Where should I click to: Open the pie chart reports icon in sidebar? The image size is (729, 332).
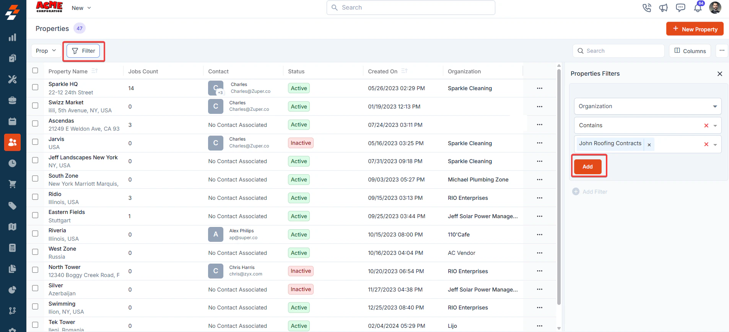click(x=13, y=290)
